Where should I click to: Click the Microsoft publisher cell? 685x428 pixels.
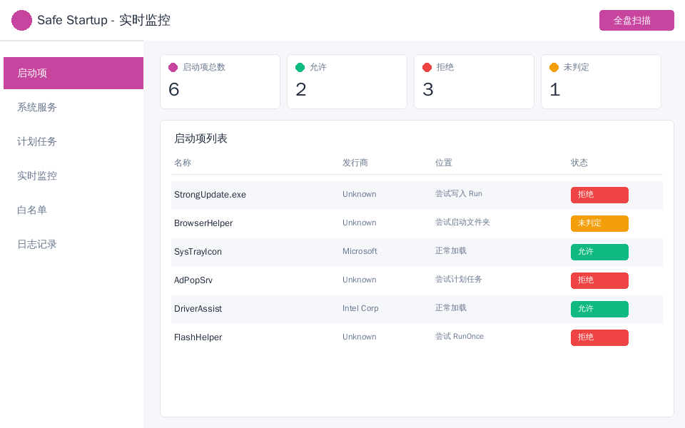[360, 251]
